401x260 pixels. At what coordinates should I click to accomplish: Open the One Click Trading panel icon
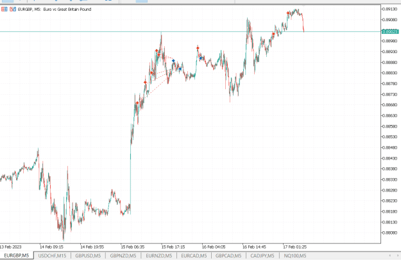pyautogui.click(x=4, y=10)
